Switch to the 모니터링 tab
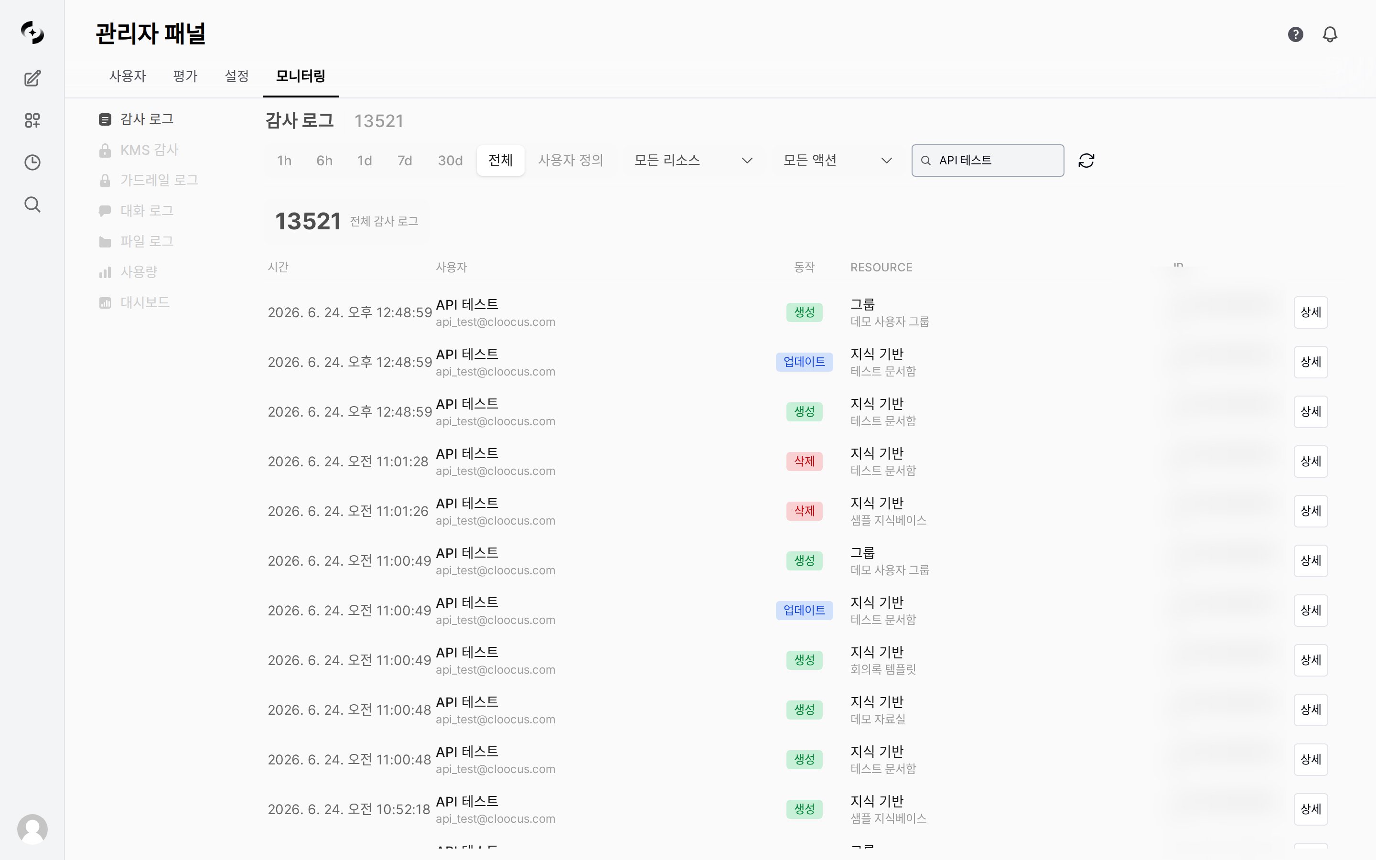Screen dimensions: 1376x860 (x=301, y=75)
